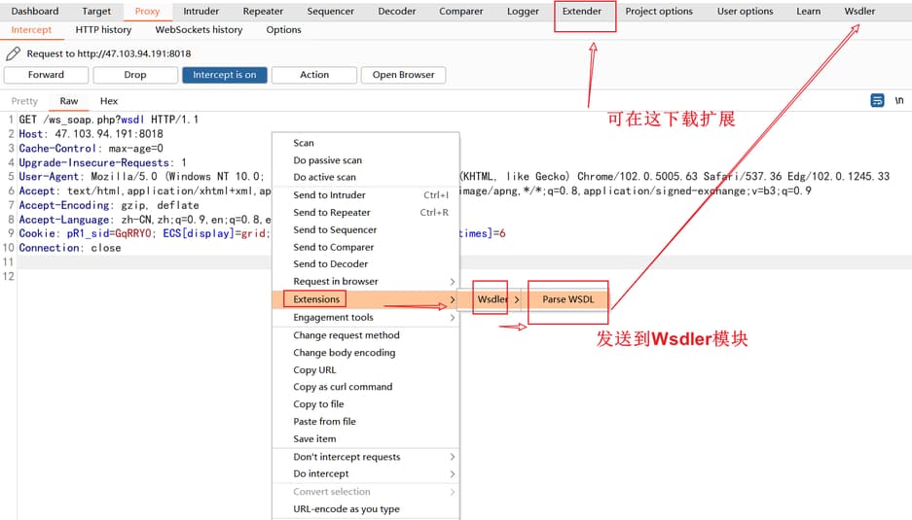Open the Logger tab

point(523,11)
